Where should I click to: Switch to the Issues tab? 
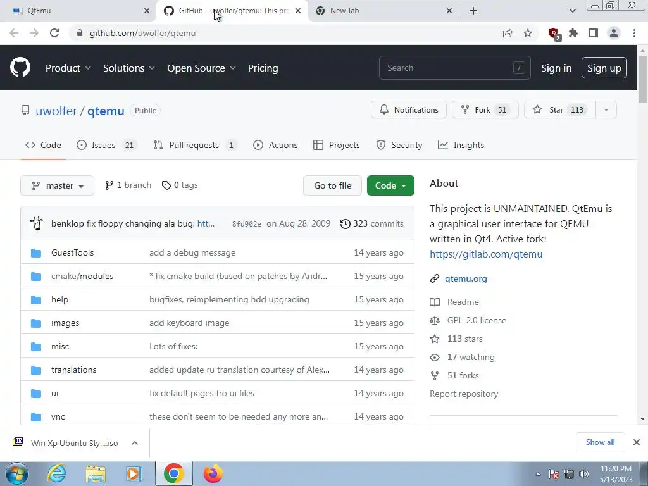click(106, 145)
